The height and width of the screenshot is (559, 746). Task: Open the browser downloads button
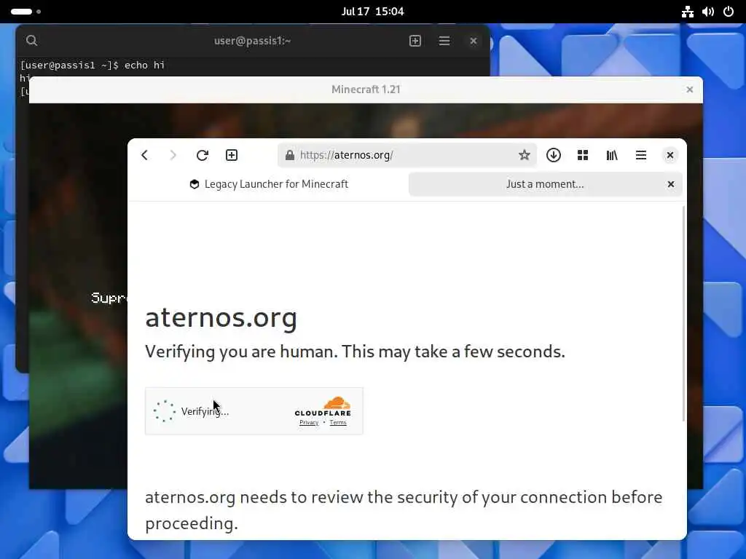click(554, 155)
